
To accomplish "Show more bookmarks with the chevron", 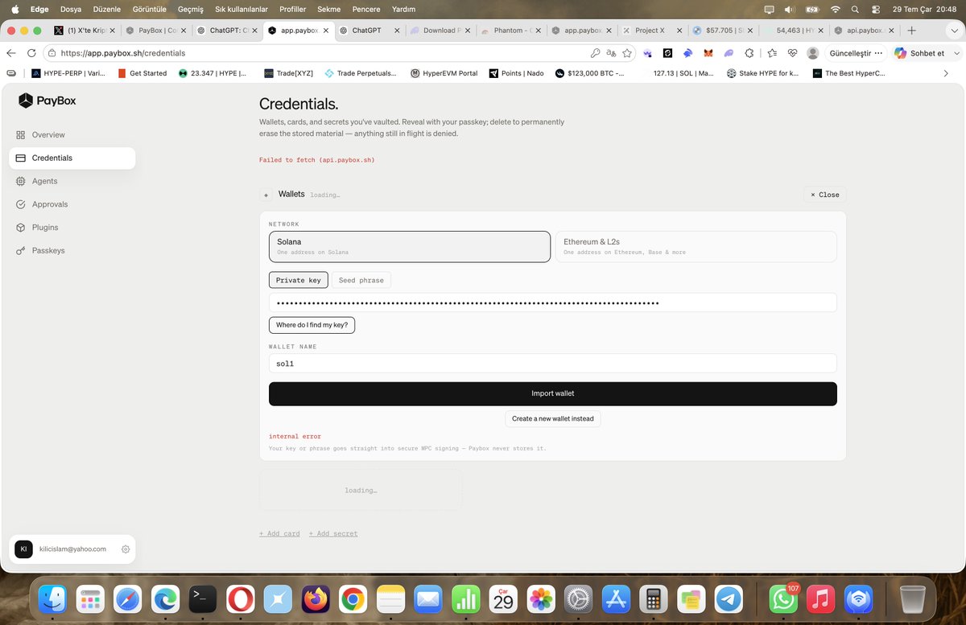I will click(x=946, y=73).
